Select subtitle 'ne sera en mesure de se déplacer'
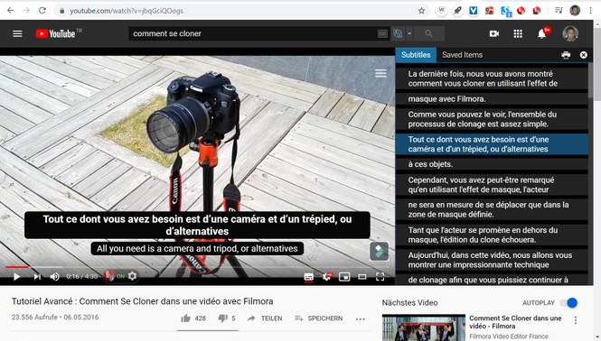The image size is (601, 341). [492, 209]
